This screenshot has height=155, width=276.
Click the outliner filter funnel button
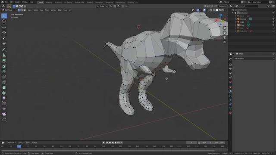pos(268,6)
